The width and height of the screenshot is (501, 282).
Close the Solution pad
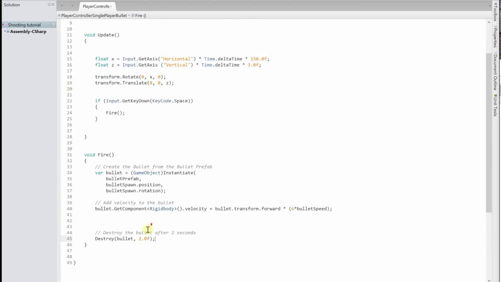[53, 5]
